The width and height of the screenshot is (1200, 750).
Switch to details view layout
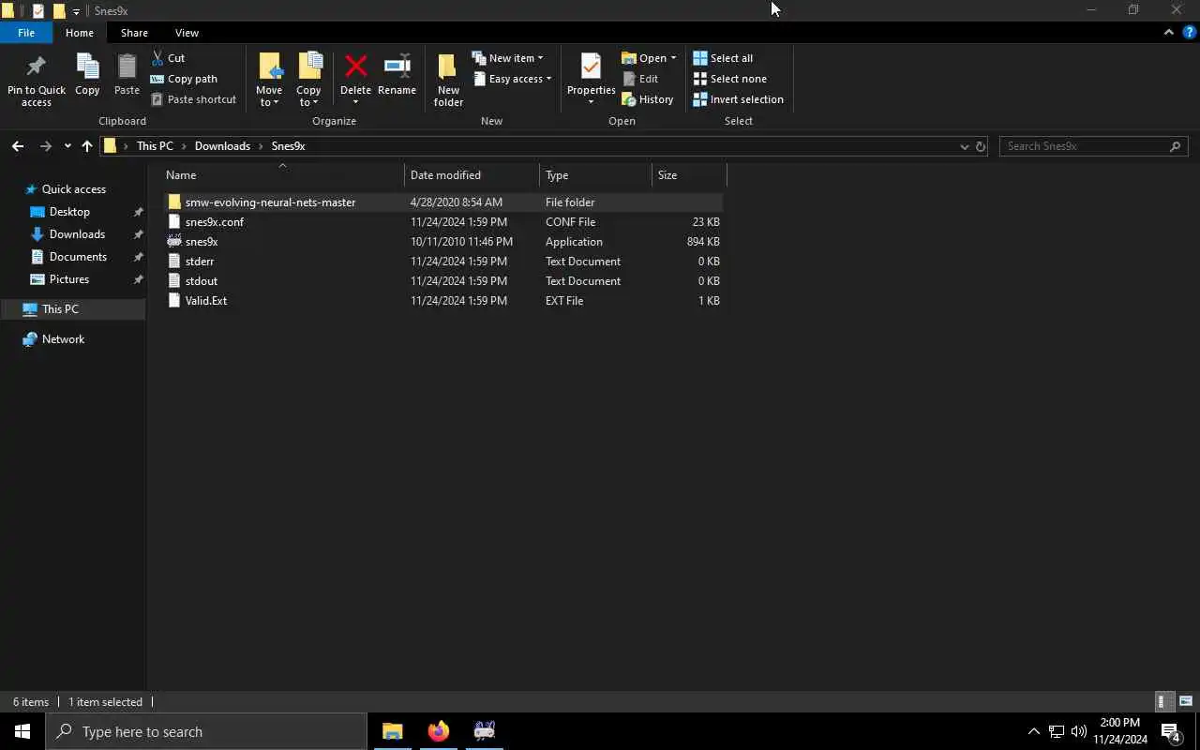(x=1163, y=701)
